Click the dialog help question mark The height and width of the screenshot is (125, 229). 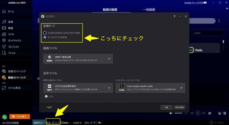click(174, 16)
